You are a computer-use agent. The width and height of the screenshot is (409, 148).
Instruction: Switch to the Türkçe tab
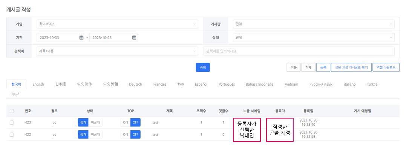(x=372, y=84)
